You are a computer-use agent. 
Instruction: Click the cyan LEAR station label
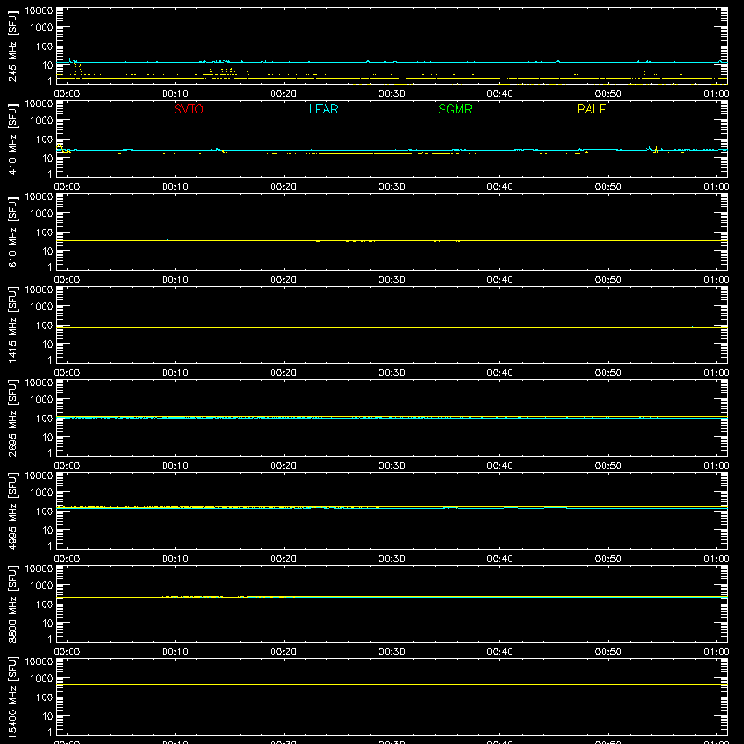323,109
